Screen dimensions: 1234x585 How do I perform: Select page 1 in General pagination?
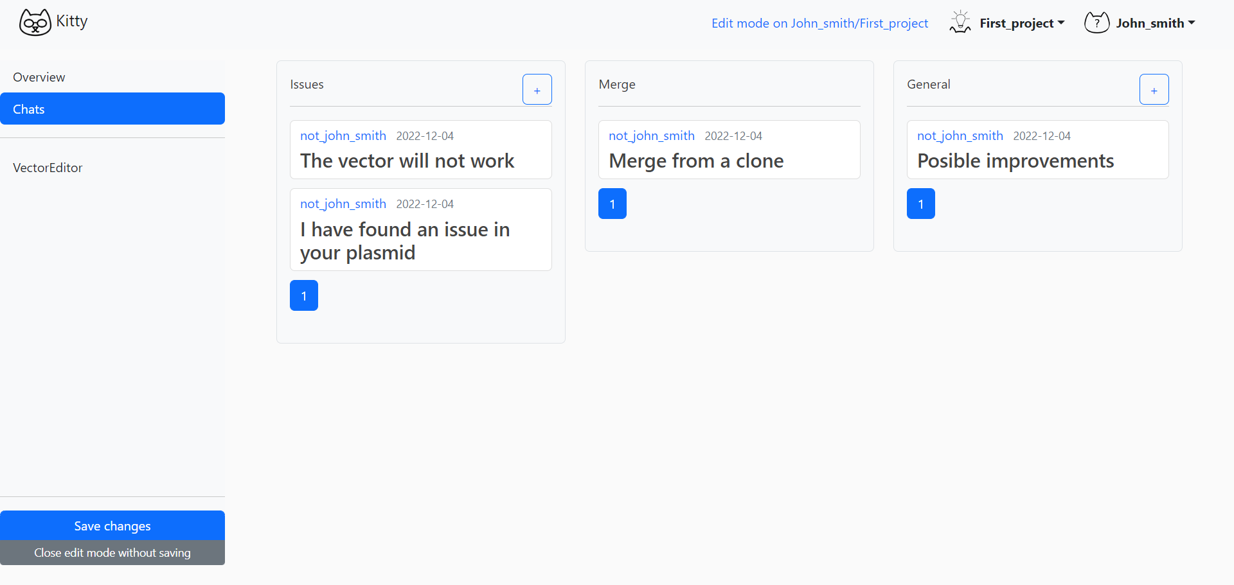[x=921, y=204]
